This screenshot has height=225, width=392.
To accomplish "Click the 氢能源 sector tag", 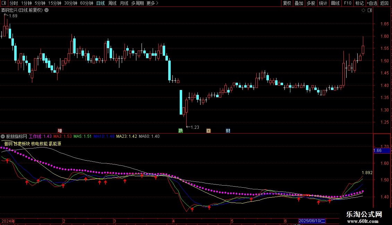I will [55, 144].
